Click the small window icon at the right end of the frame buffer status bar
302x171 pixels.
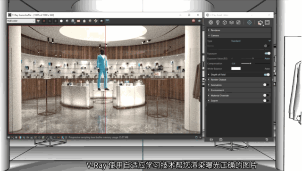196,138
